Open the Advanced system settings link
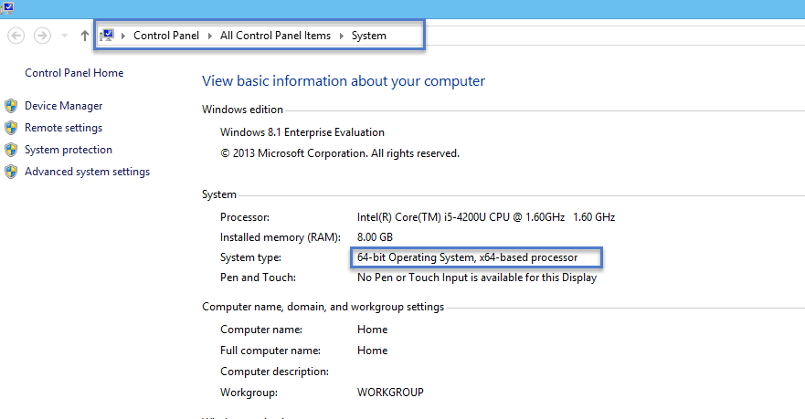This screenshot has height=419, width=805. [x=88, y=172]
